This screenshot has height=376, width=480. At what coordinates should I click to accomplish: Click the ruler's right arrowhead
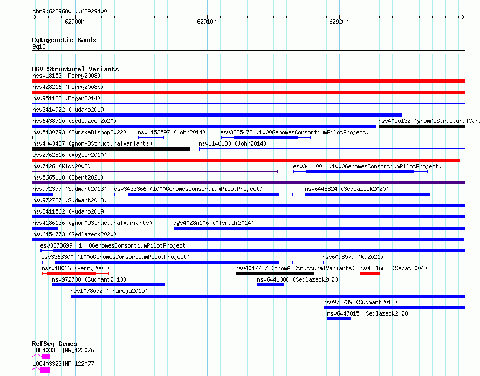pos(463,17)
